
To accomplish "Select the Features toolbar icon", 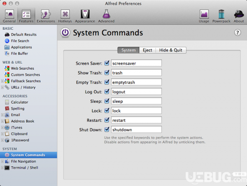I will coord(26,16).
